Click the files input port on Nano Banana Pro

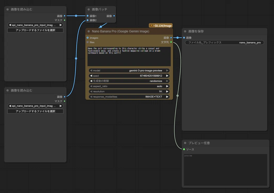[87, 42]
